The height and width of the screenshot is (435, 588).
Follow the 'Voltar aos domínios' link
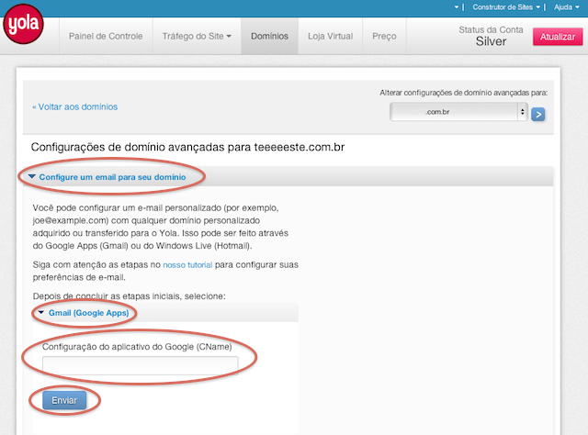(74, 106)
